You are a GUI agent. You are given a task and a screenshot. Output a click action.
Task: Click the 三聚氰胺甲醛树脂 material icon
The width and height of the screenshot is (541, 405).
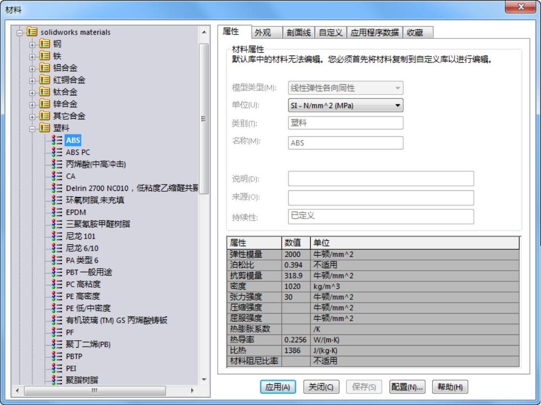point(57,224)
